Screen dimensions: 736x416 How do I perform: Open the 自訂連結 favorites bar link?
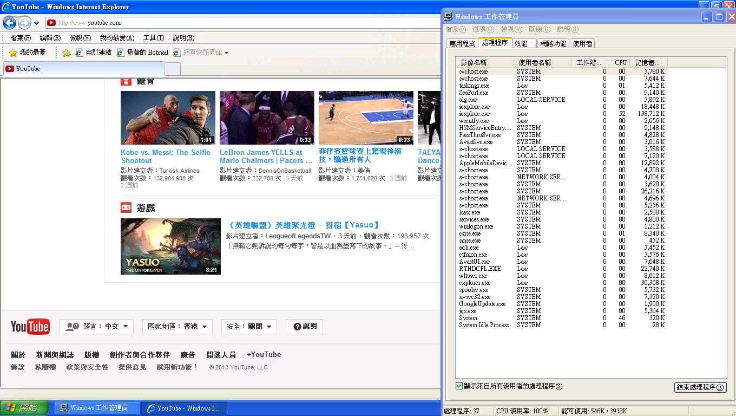[x=93, y=53]
